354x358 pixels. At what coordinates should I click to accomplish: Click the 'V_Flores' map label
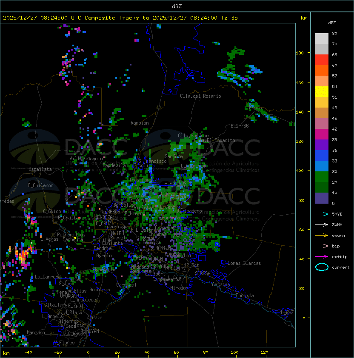tap(64, 343)
